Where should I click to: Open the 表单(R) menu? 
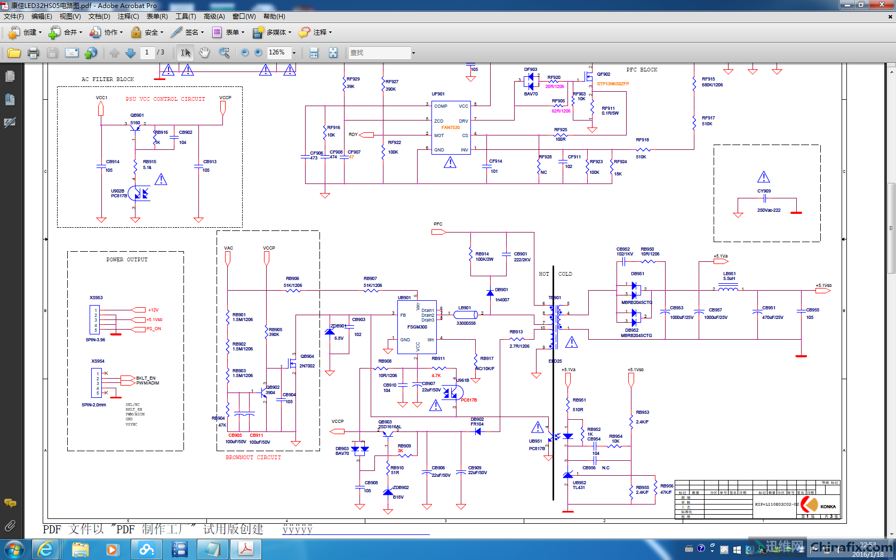coord(157,17)
